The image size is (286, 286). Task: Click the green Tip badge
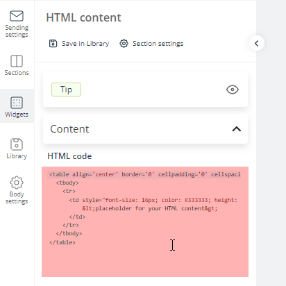[x=66, y=90]
